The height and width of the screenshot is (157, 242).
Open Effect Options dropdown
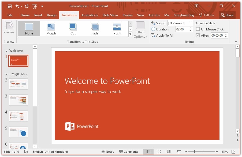coord(140,30)
